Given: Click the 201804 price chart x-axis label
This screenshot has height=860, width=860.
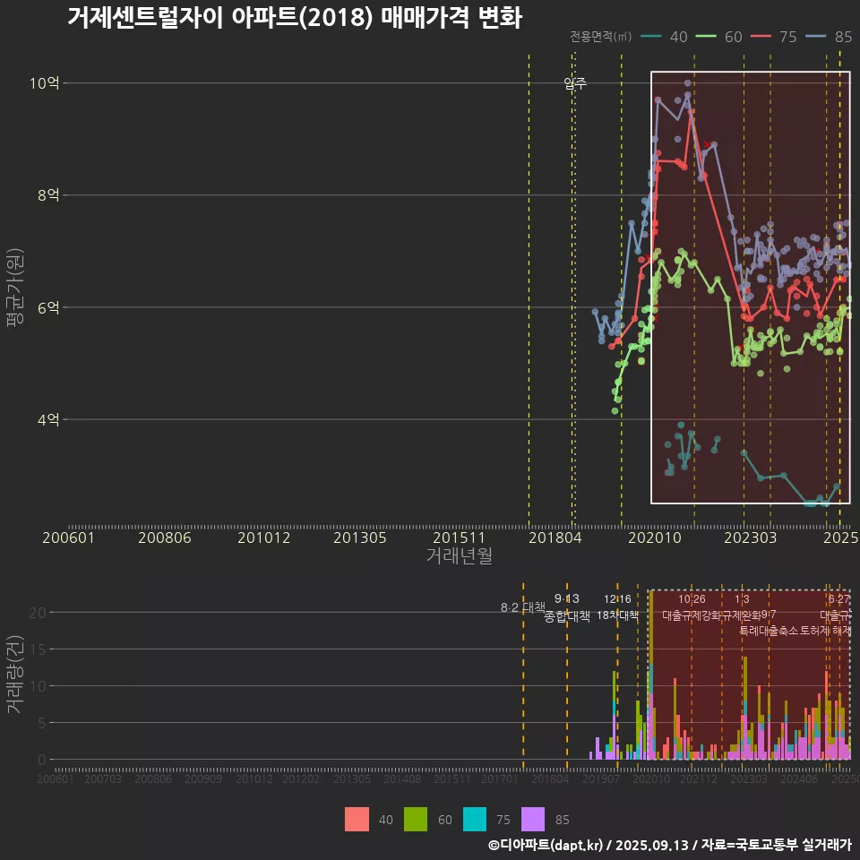Looking at the screenshot, I should click(555, 537).
